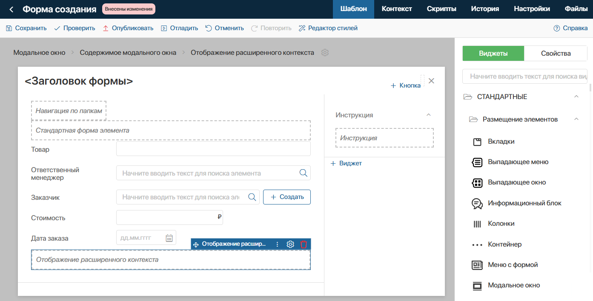Click the Создать button near Заказчик
593x301 pixels.
[287, 197]
